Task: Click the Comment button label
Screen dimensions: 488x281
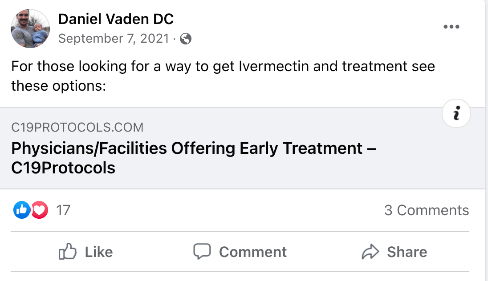Action: coord(253,252)
